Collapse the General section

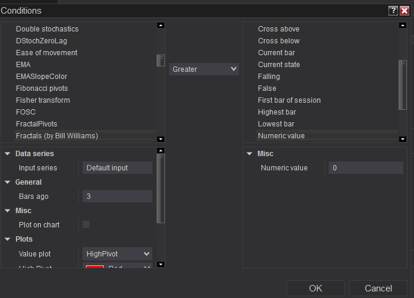click(x=7, y=182)
